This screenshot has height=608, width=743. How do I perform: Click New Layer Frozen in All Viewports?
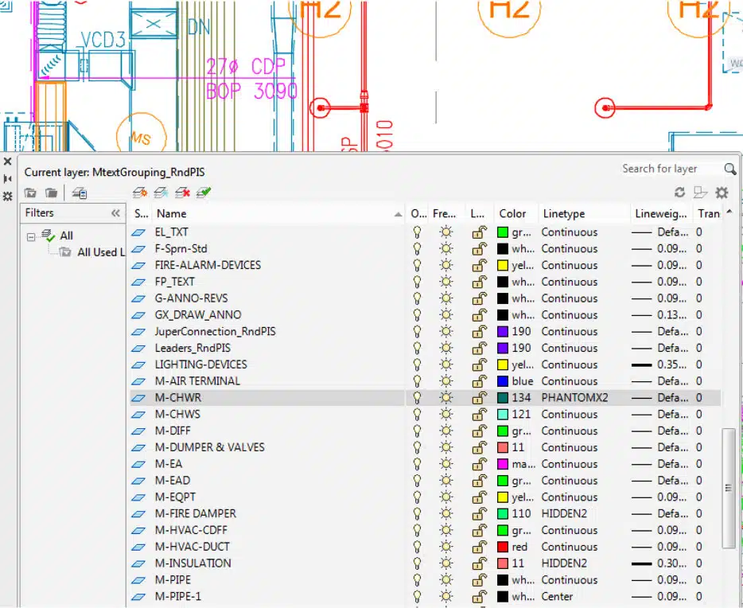(x=161, y=193)
